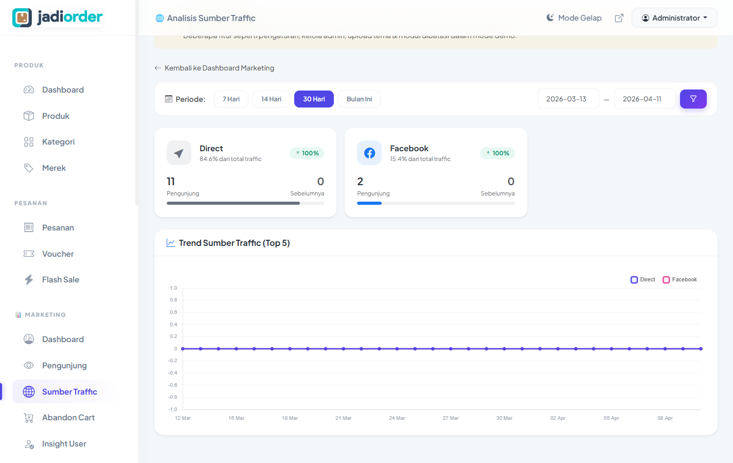
Task: Enable Mode Gelap
Action: [x=574, y=17]
